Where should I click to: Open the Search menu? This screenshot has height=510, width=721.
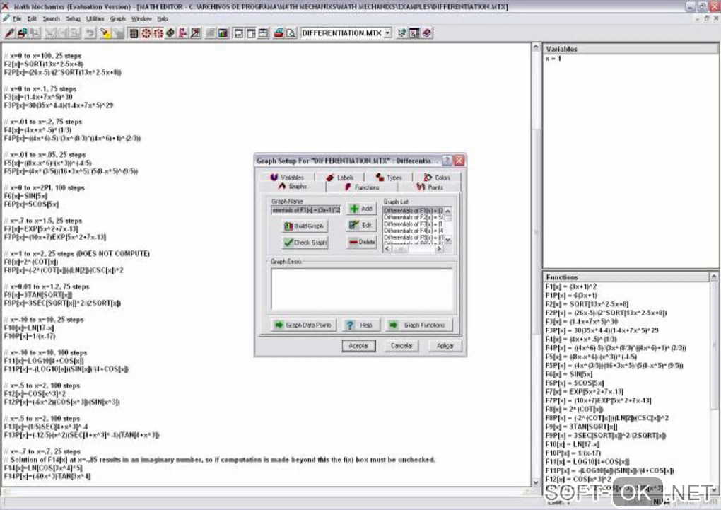51,19
